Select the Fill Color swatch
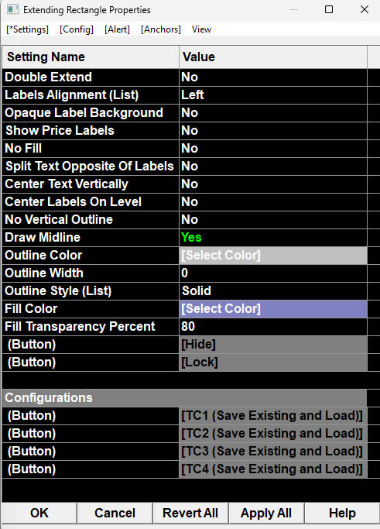The image size is (380, 529). click(x=273, y=309)
